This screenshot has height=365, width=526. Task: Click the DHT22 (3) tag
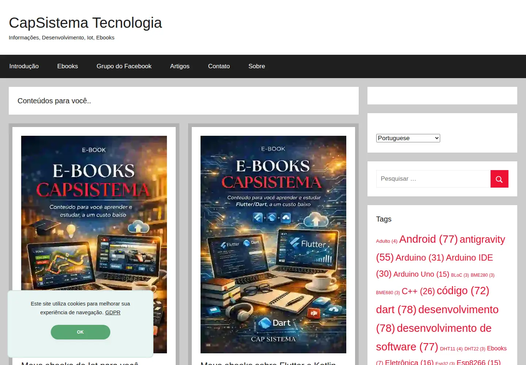click(x=474, y=349)
